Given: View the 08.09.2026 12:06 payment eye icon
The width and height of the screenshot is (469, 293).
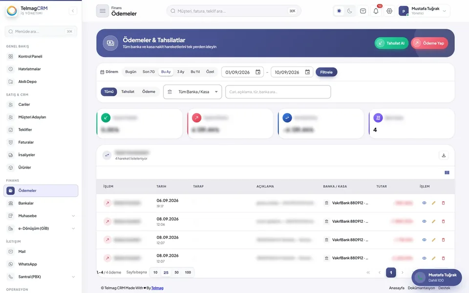Looking at the screenshot, I should point(424,222).
